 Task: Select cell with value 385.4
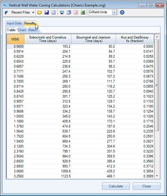93,161
